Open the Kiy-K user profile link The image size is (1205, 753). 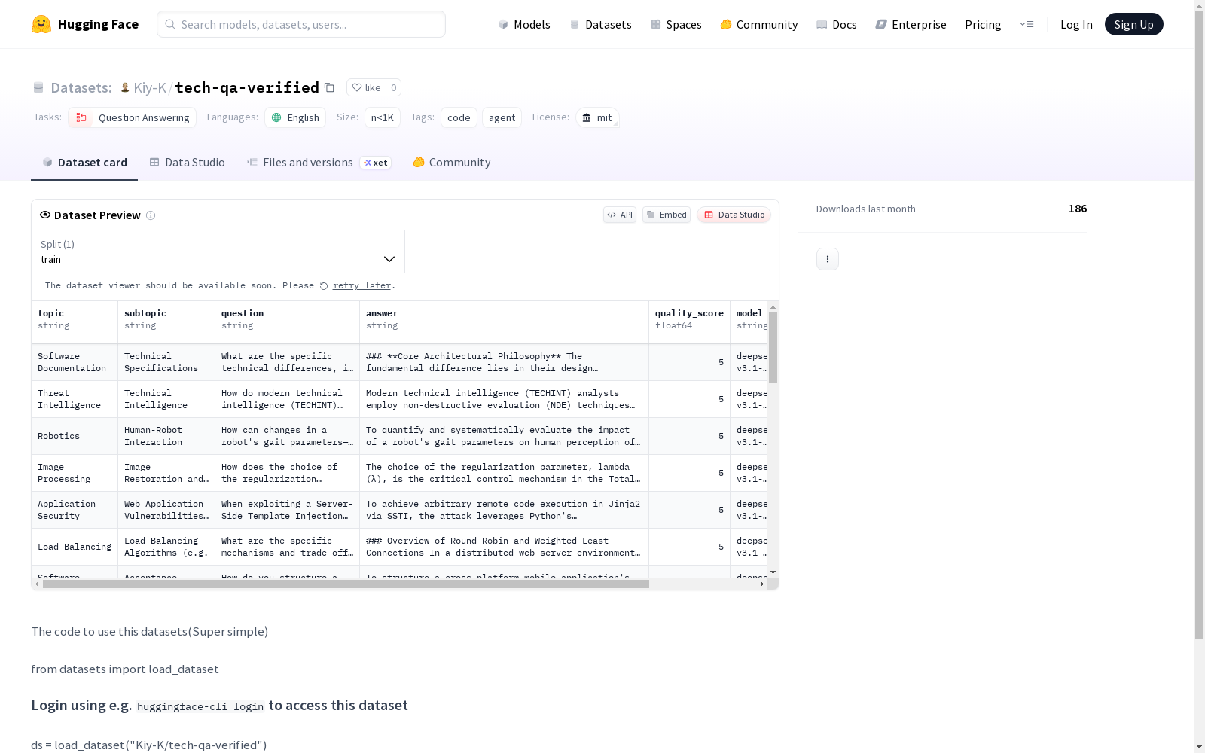coord(150,87)
